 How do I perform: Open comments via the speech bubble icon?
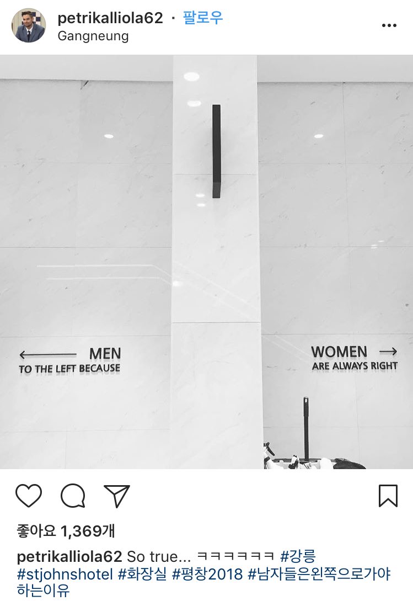point(73,496)
